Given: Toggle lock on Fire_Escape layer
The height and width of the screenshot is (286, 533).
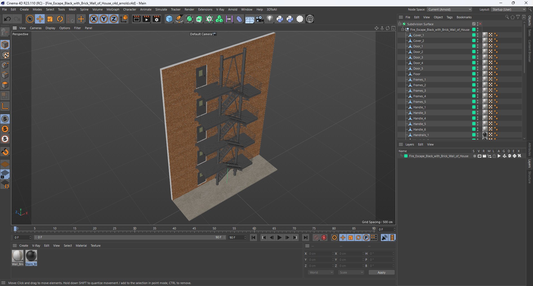Looking at the screenshot, I should [x=494, y=156].
